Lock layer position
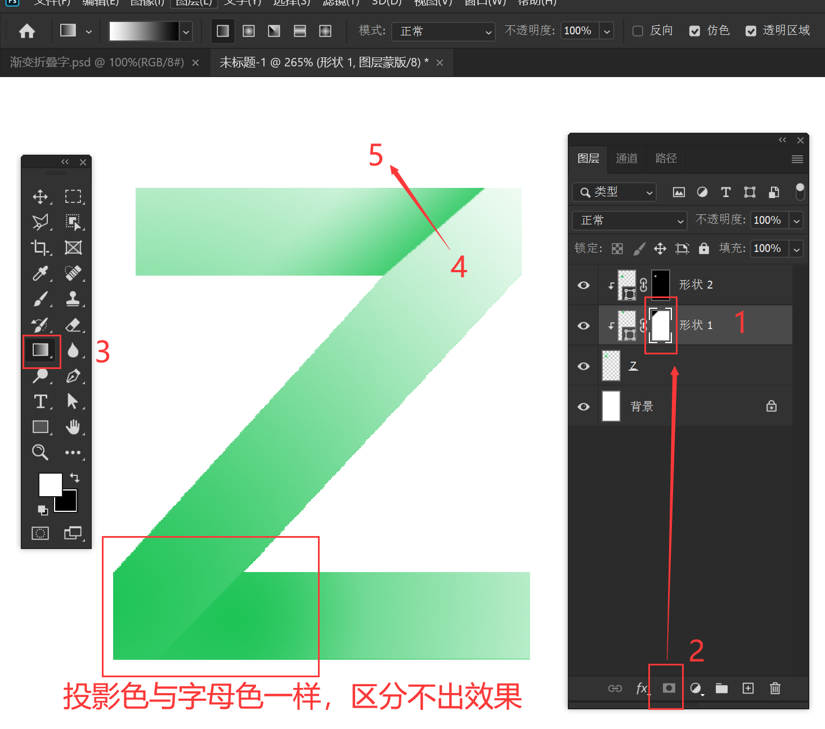Image resolution: width=825 pixels, height=729 pixels. point(660,249)
